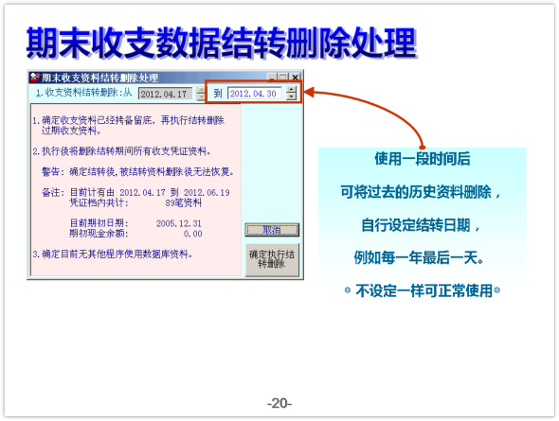
Task: Cancel with the 取消 button
Action: tap(272, 230)
